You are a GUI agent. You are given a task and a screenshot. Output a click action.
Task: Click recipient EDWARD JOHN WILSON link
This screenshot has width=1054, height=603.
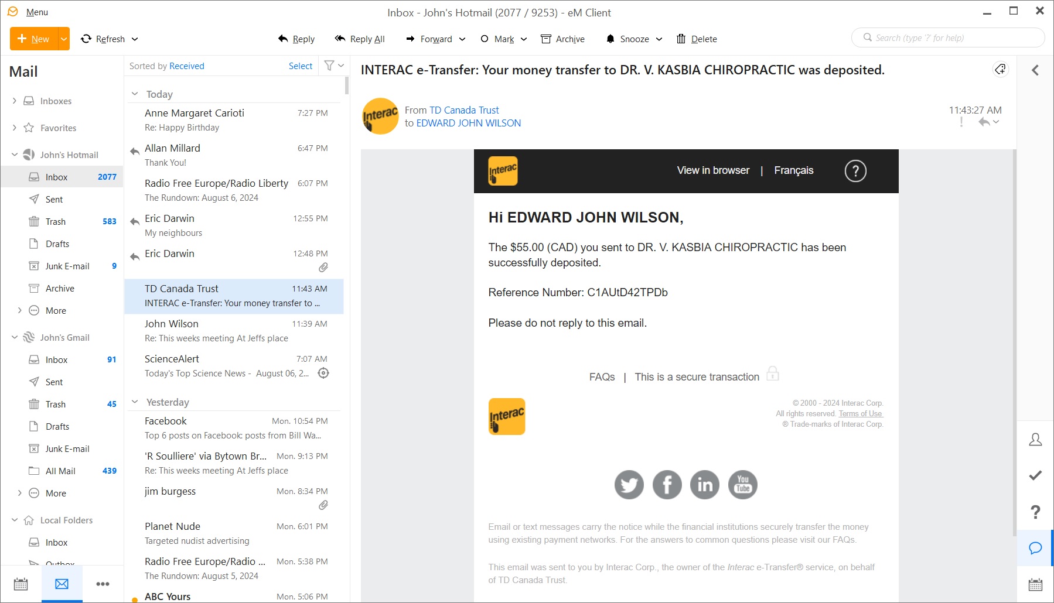pyautogui.click(x=469, y=123)
